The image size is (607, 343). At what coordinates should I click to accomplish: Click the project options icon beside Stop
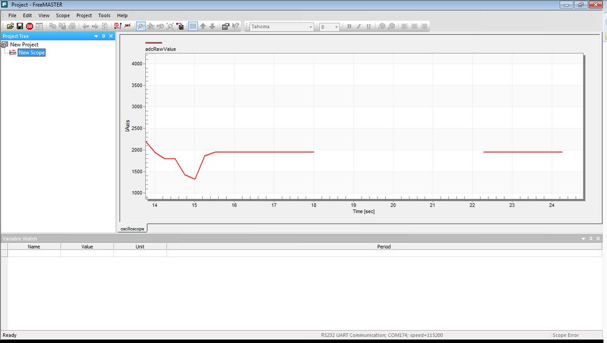tap(39, 26)
